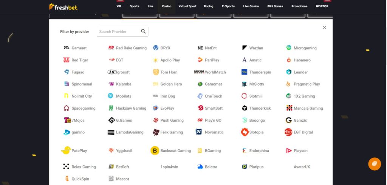387x185 pixels.
Task: Click the Red Tiger provider logo icon
Action: pos(67,60)
